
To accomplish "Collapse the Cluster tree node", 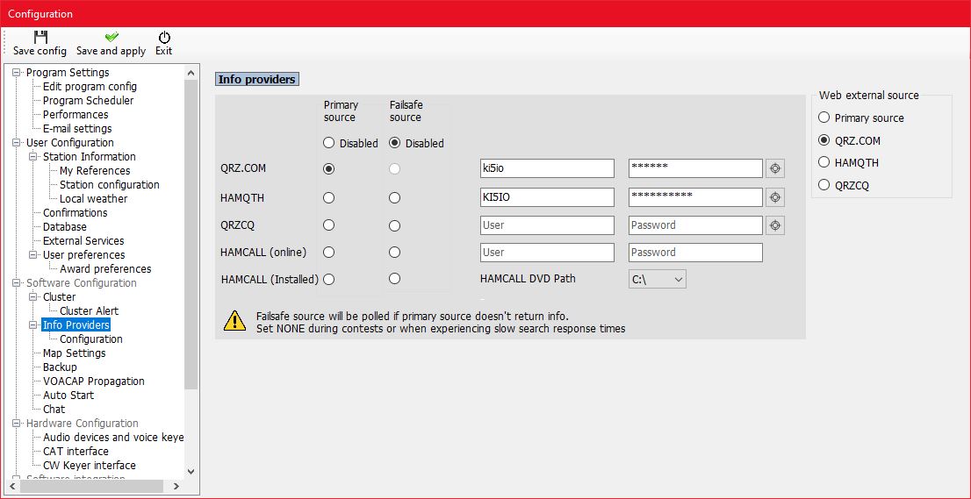I will pos(32,296).
